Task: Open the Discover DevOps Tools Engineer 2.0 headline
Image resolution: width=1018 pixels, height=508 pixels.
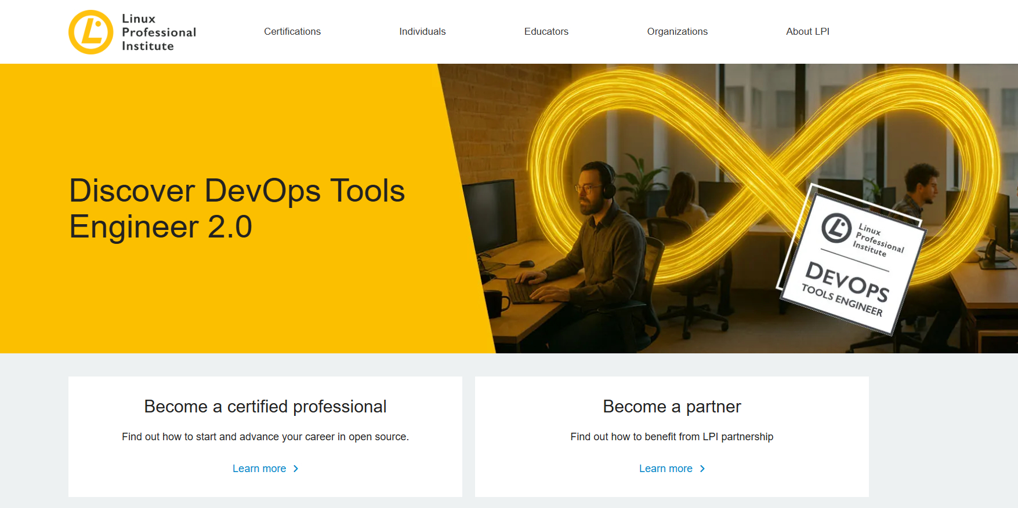Action: pos(237,209)
